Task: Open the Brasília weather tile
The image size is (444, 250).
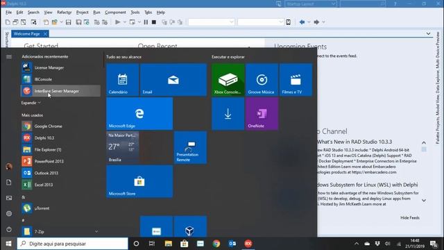Action: tap(123, 147)
